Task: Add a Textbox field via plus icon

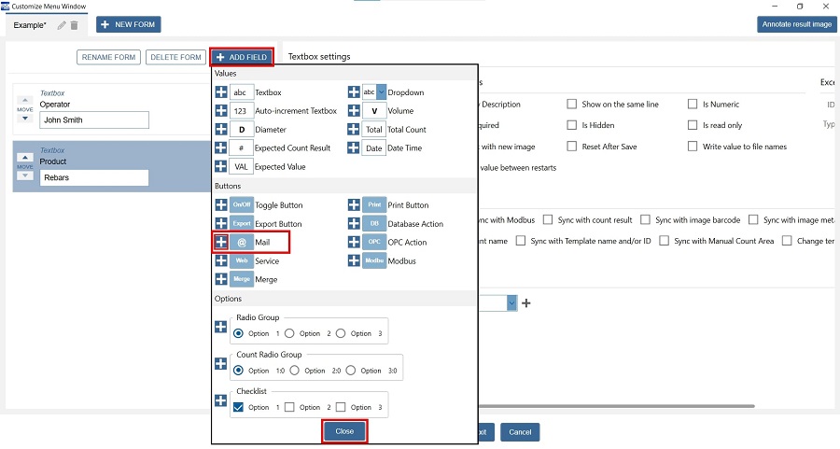Action: coord(221,92)
